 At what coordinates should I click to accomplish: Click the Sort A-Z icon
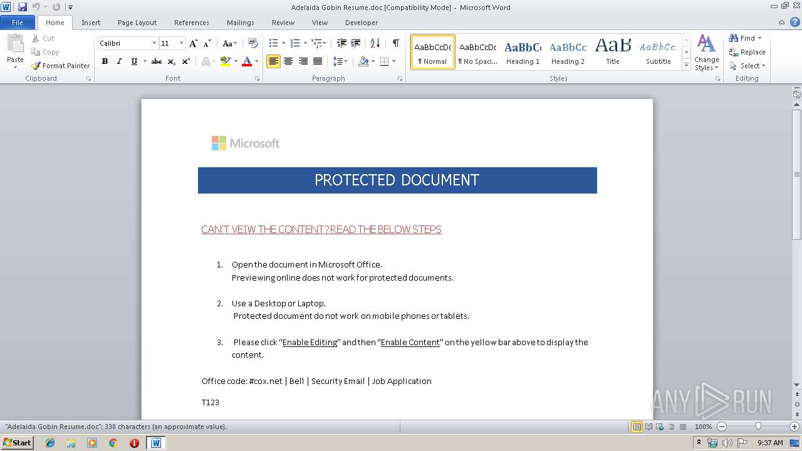pyautogui.click(x=375, y=43)
